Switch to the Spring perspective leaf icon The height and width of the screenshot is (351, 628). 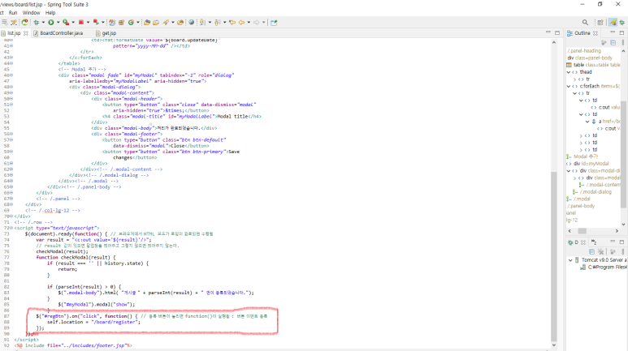point(613,23)
